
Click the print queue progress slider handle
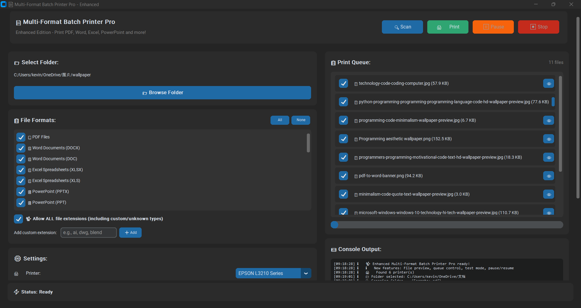point(334,225)
